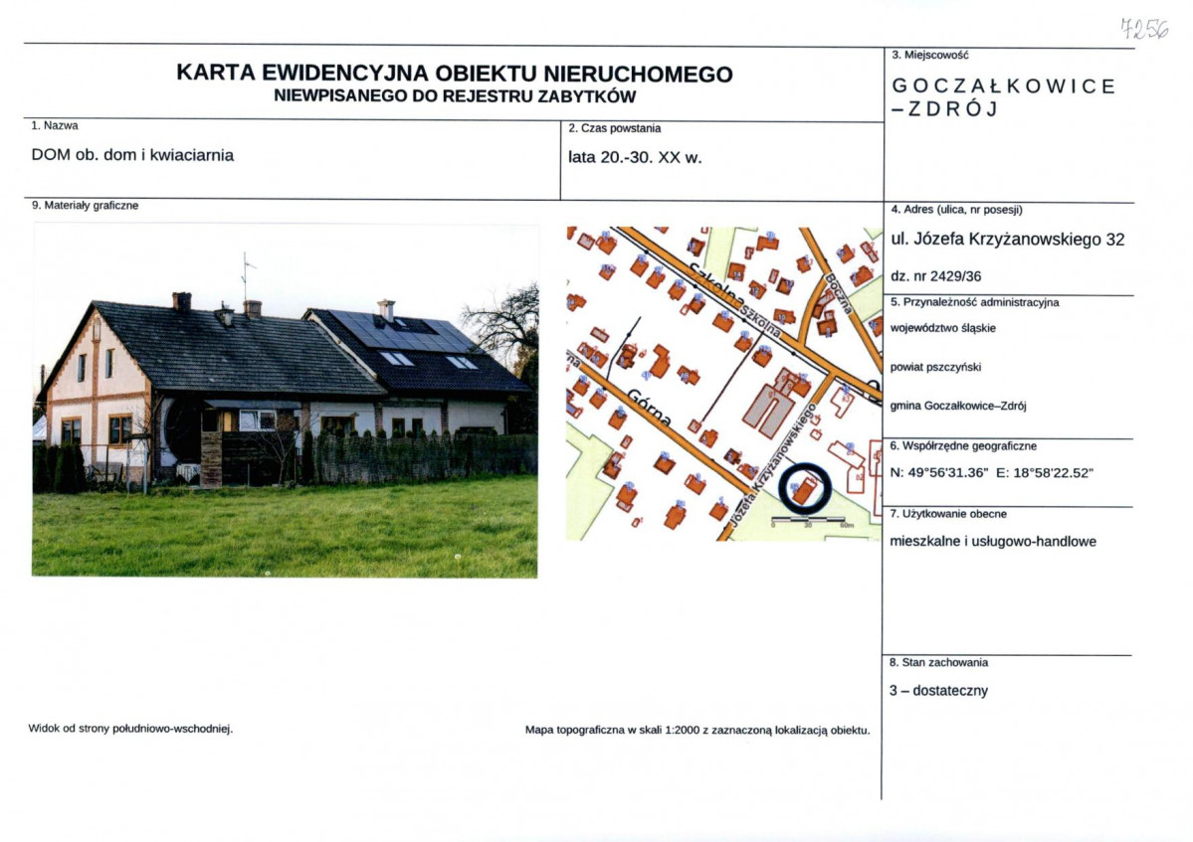Screen dimensions: 1193x842
Task: Click the field label '1. Nazwa'
Action: [55, 125]
